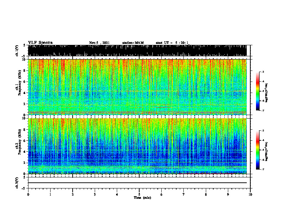Click the time axis tick label '7'
The width and height of the screenshot is (282, 218).
point(184,194)
